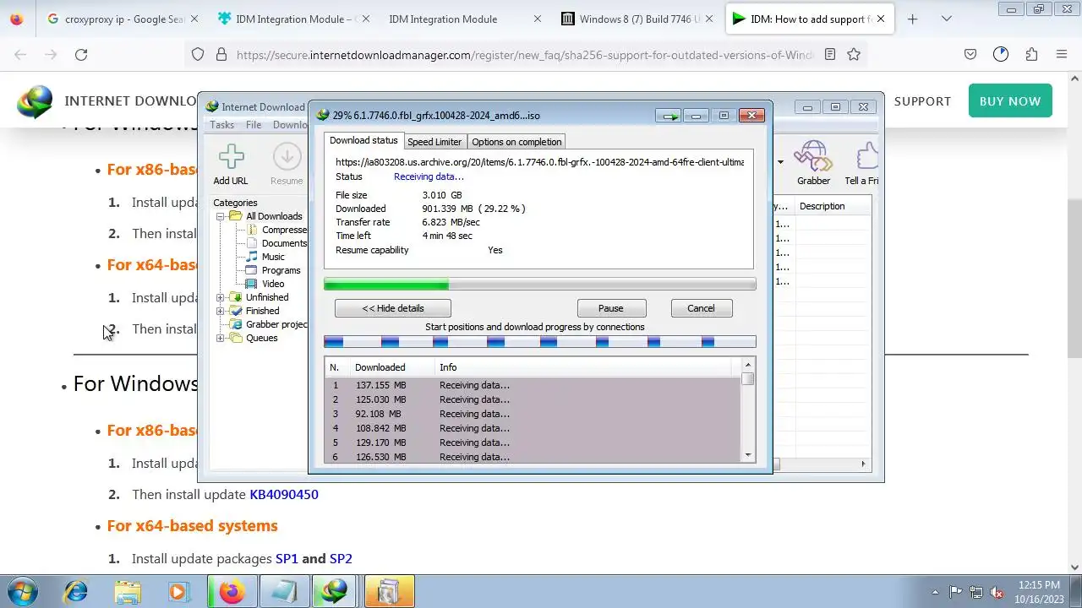Viewport: 1082px width, 608px height.
Task: Open the Windows Start menu
Action: (23, 591)
